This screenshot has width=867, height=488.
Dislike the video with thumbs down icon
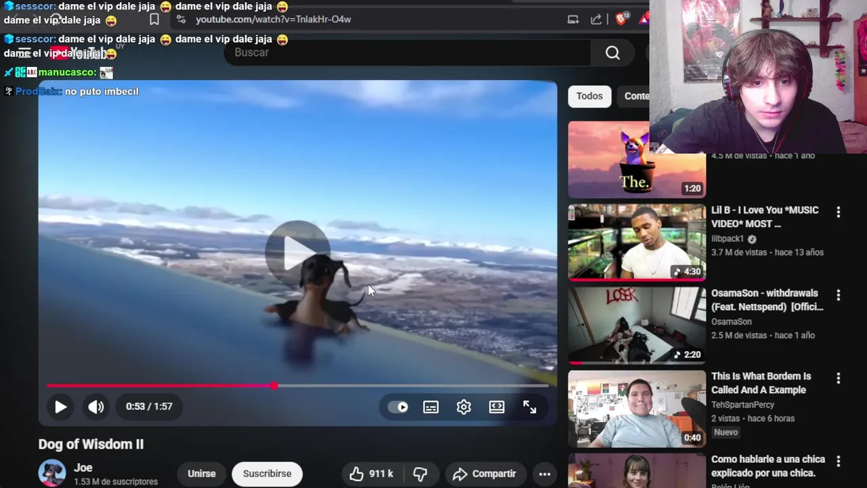[x=420, y=474]
